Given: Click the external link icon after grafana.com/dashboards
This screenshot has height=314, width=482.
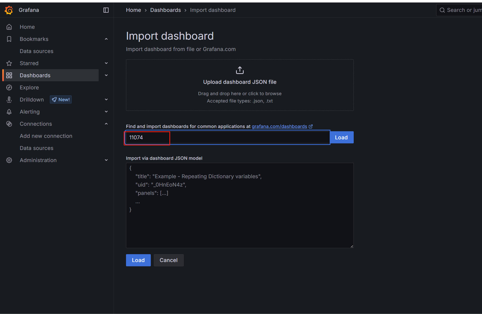Looking at the screenshot, I should [x=311, y=126].
